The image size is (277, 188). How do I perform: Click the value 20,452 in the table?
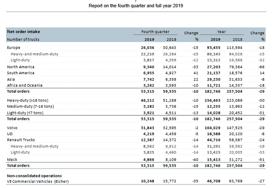236,113
